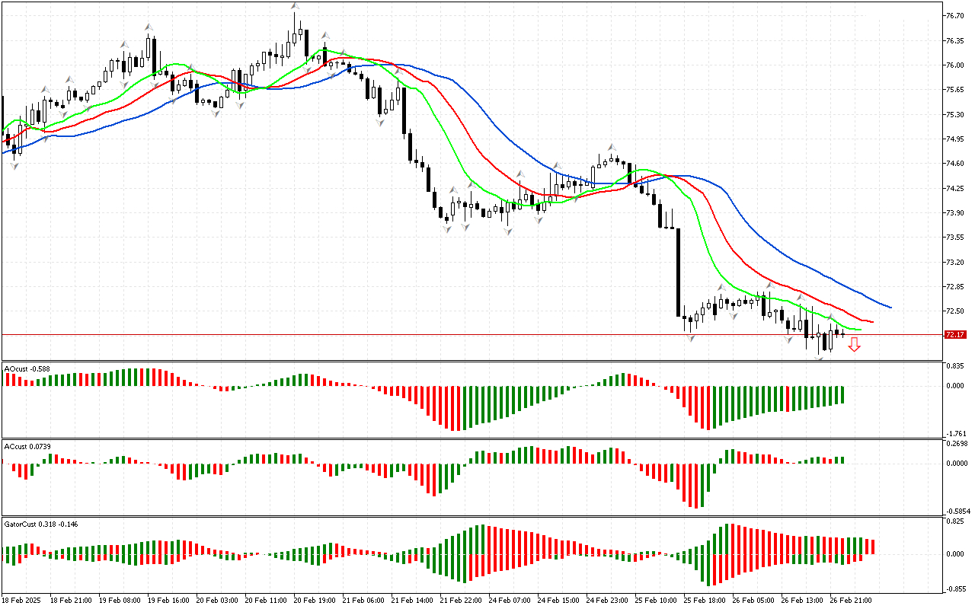Image resolution: width=975 pixels, height=609 pixels.
Task: Click the -0.855 GatorCust scale minimum
Action: coord(955,588)
